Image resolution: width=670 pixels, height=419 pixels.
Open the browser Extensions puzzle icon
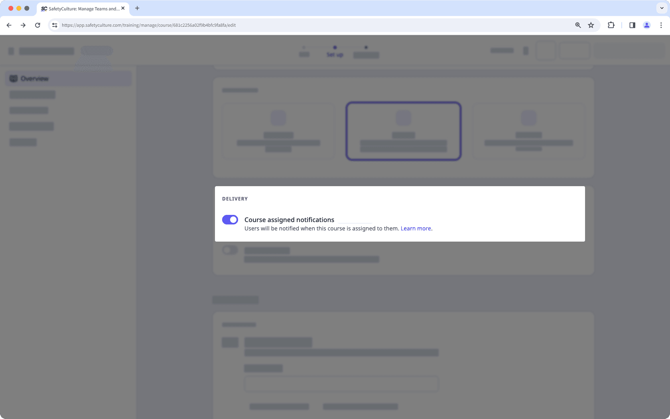click(611, 25)
